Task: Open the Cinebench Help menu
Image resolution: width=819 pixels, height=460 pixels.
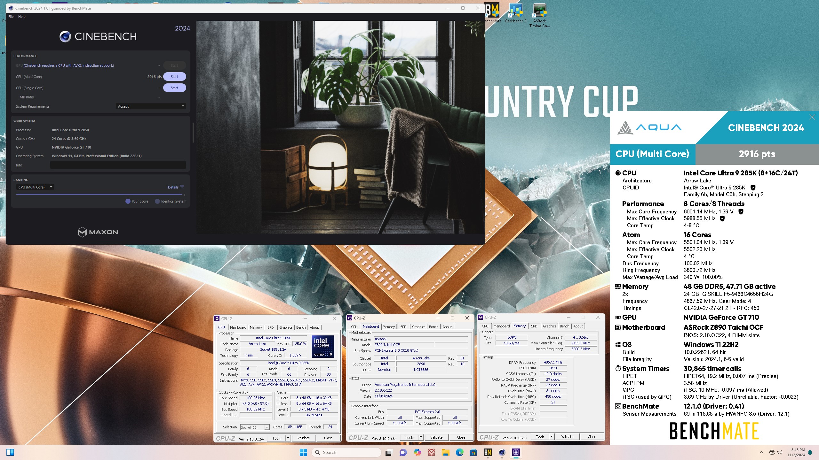Action: coord(22,17)
